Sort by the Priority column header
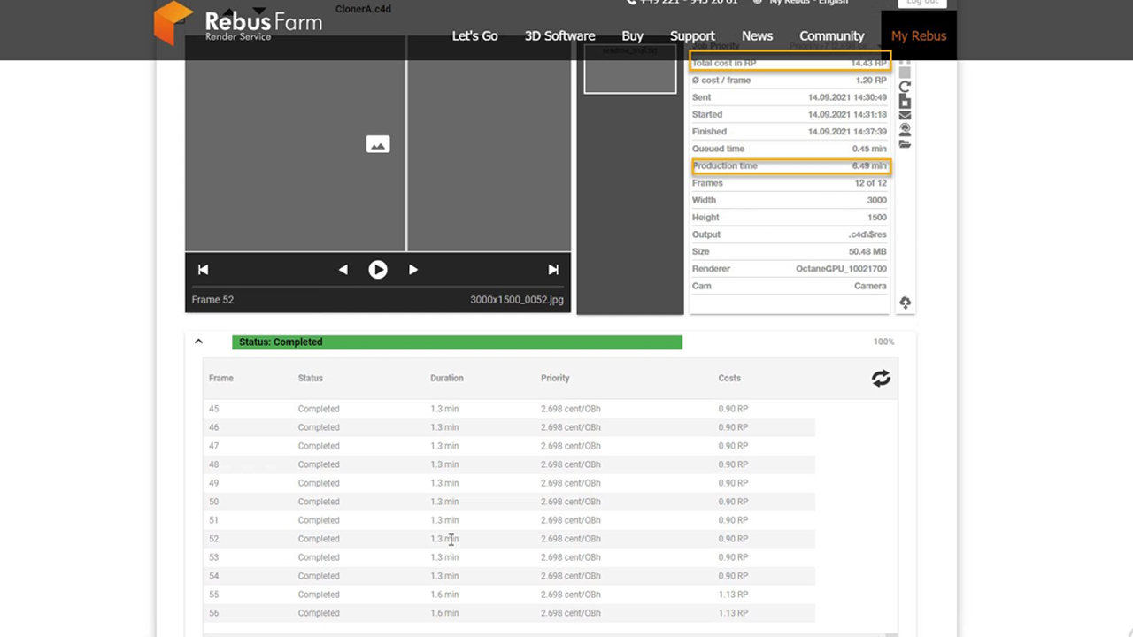 [555, 378]
